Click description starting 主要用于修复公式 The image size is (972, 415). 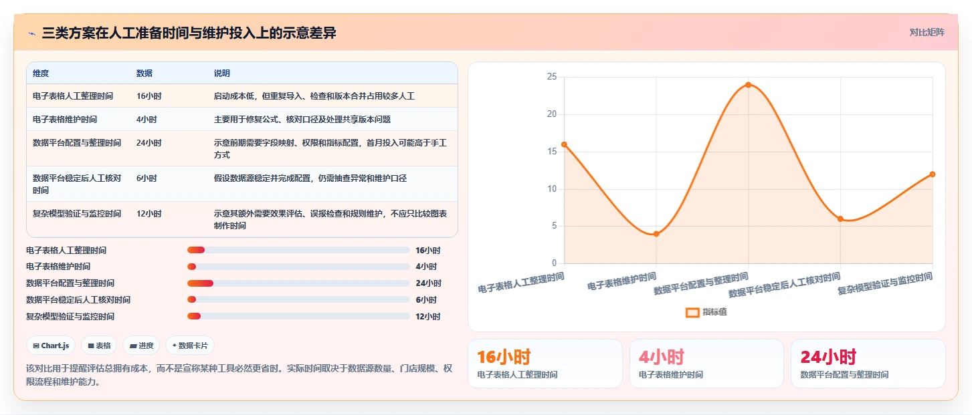tap(302, 120)
